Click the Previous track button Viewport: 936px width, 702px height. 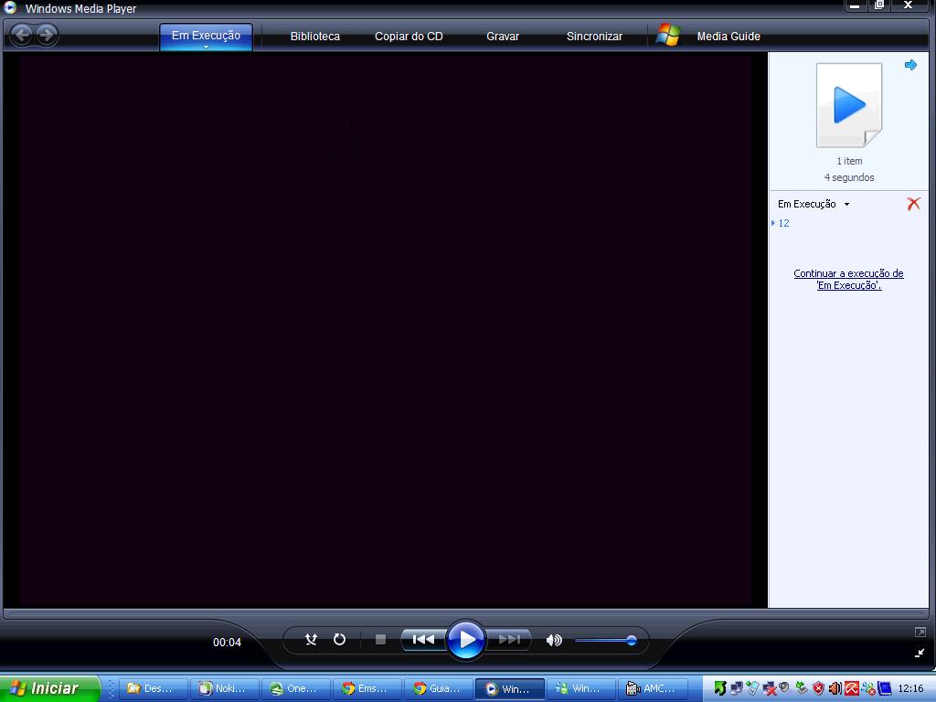423,640
